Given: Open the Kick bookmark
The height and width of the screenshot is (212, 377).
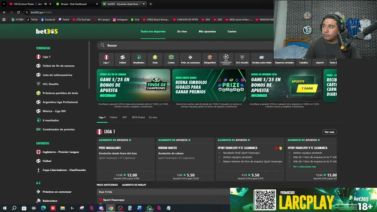Looking at the screenshot, I should coord(135,20).
